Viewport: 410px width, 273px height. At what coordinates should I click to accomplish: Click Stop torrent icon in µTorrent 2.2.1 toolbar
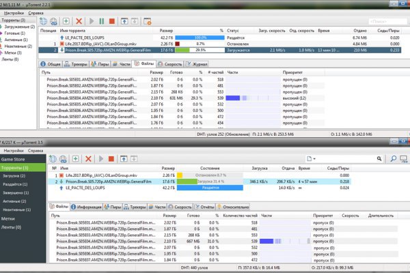click(x=112, y=21)
